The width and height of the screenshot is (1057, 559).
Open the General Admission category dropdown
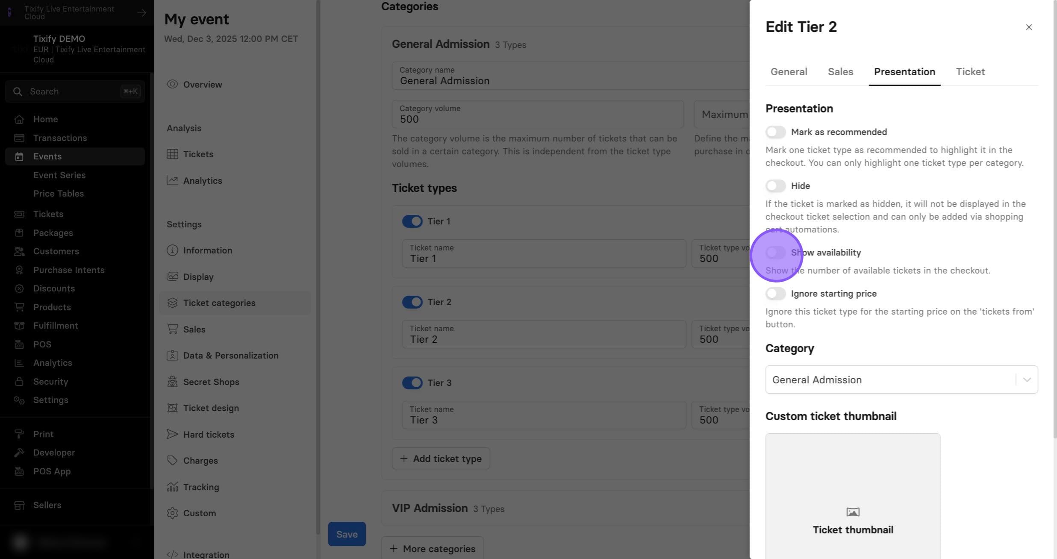point(901,380)
